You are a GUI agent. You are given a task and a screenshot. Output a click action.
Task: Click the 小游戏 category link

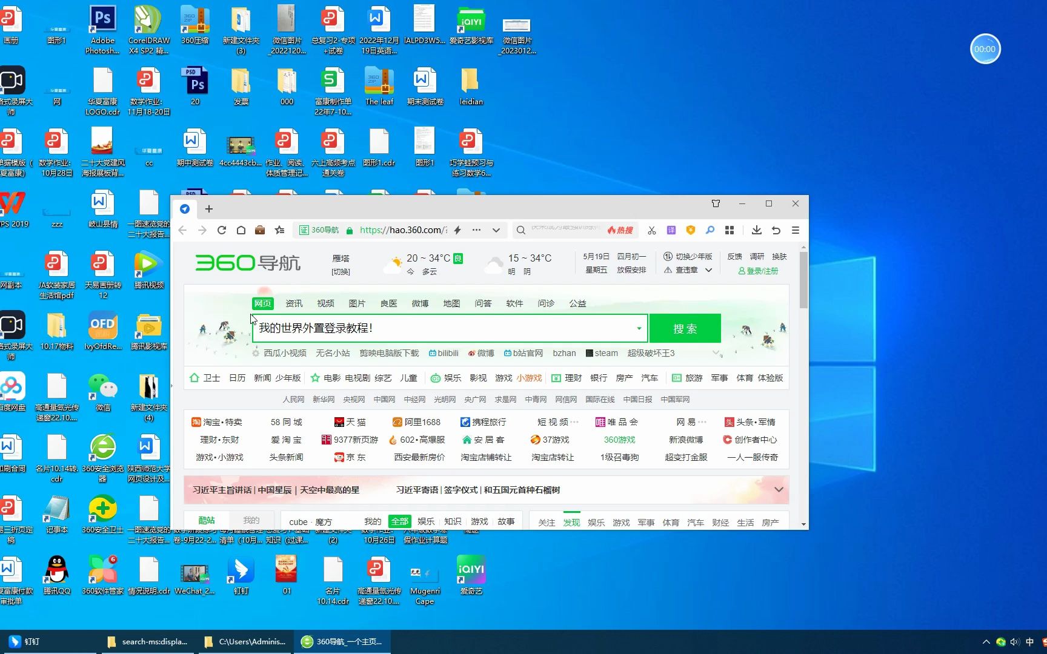(529, 378)
